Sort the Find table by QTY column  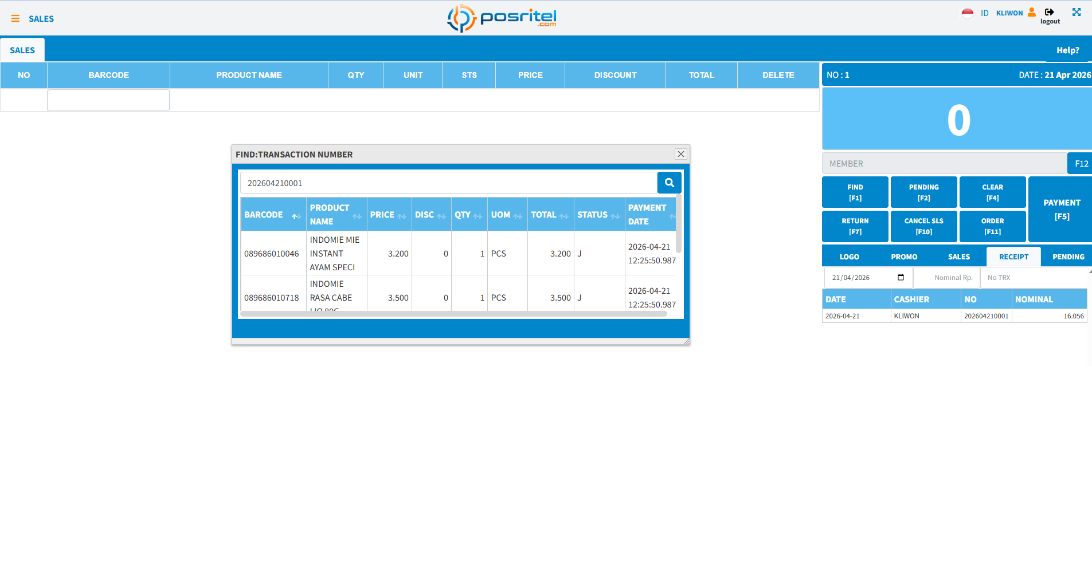coord(469,215)
